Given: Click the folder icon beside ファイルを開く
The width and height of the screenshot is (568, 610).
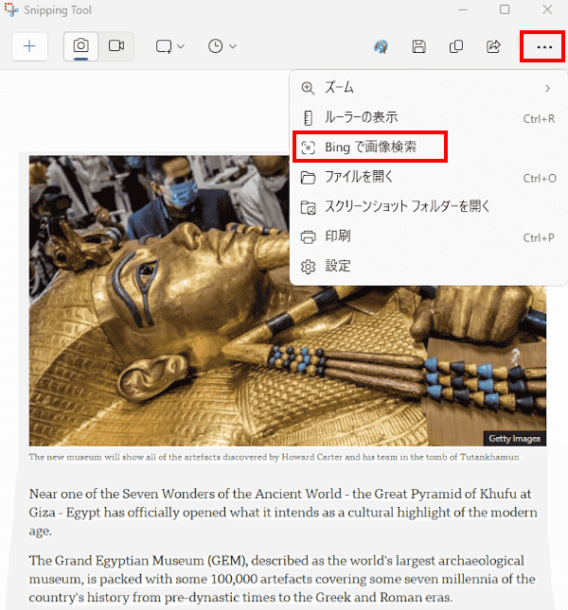Looking at the screenshot, I should click(x=308, y=178).
